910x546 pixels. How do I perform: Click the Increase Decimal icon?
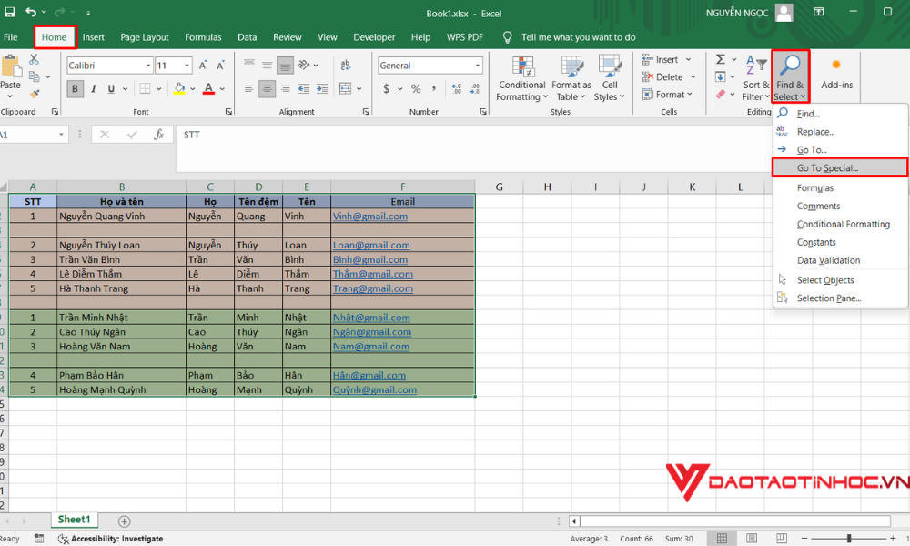pyautogui.click(x=455, y=88)
